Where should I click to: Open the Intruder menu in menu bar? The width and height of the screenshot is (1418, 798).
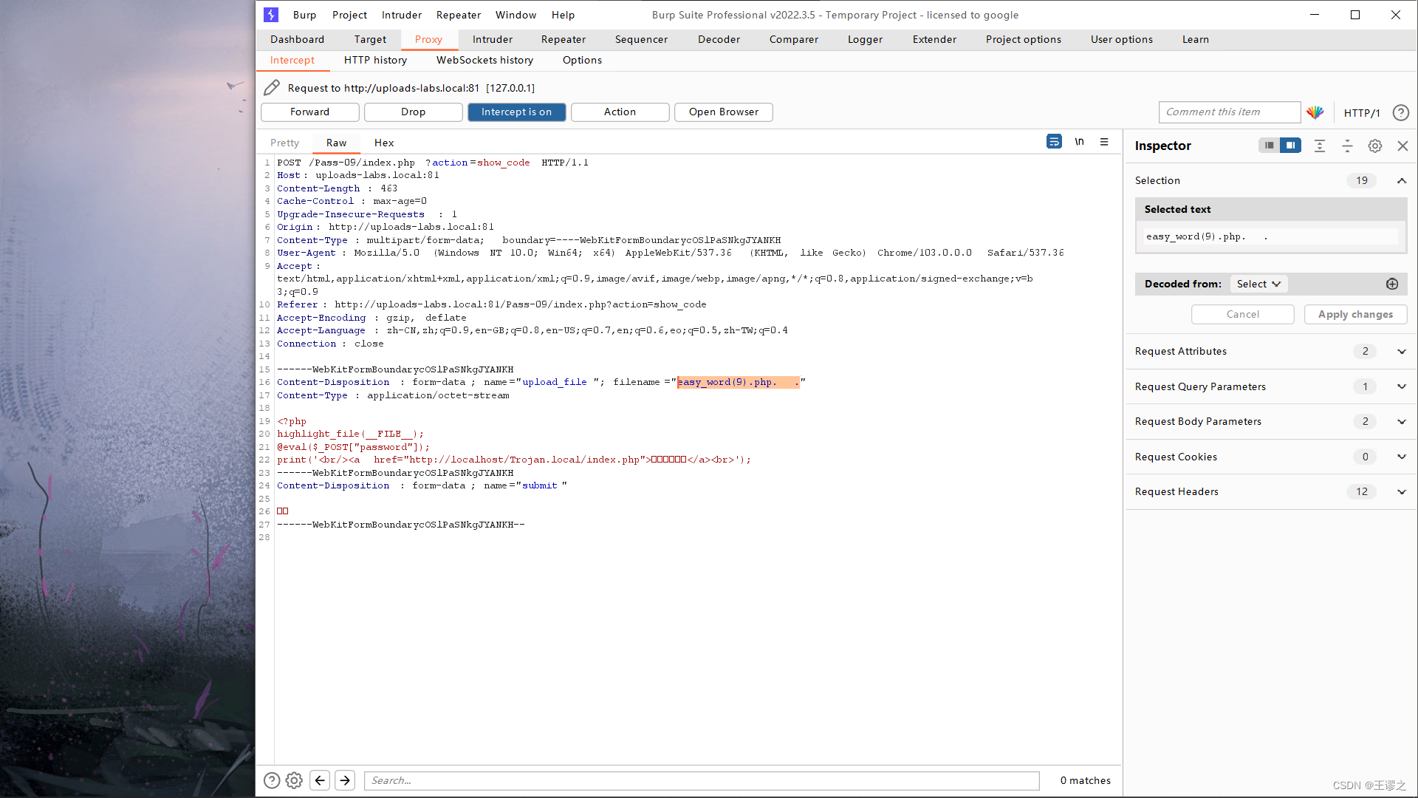tap(402, 15)
